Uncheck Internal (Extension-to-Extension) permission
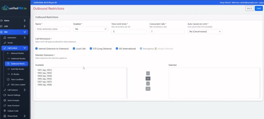The height and width of the screenshot is (119, 264). click(36, 48)
